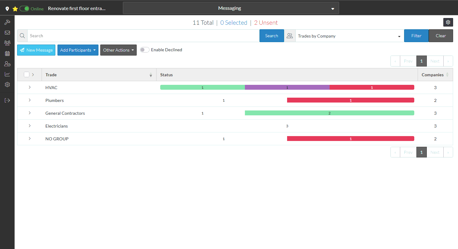Click the red status bar in NO GROUP row

[x=351, y=139]
